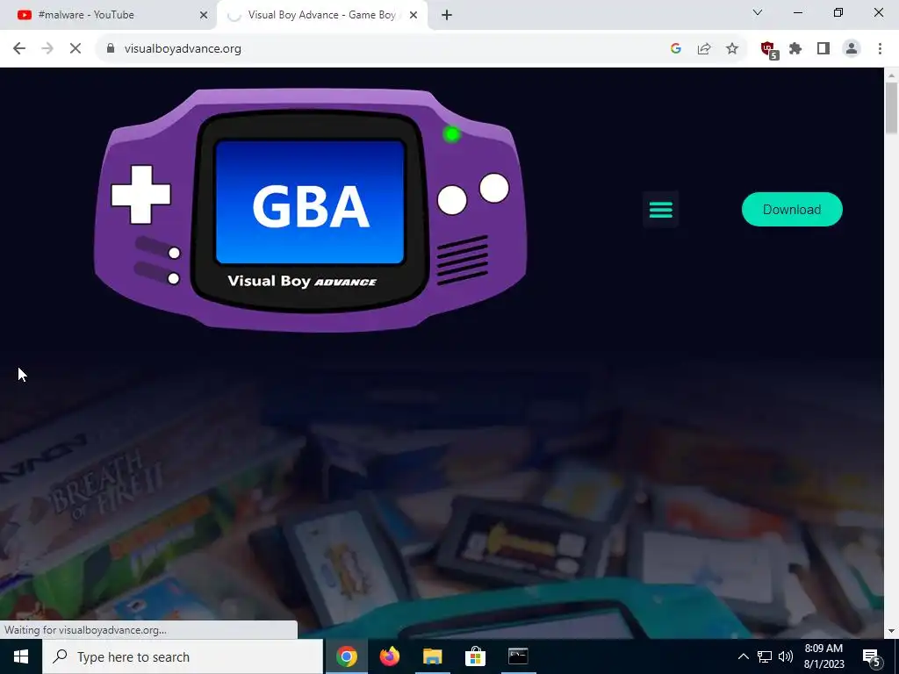Select the Visual Boy Advance tab
Screen dimensions: 899x674
[322, 15]
